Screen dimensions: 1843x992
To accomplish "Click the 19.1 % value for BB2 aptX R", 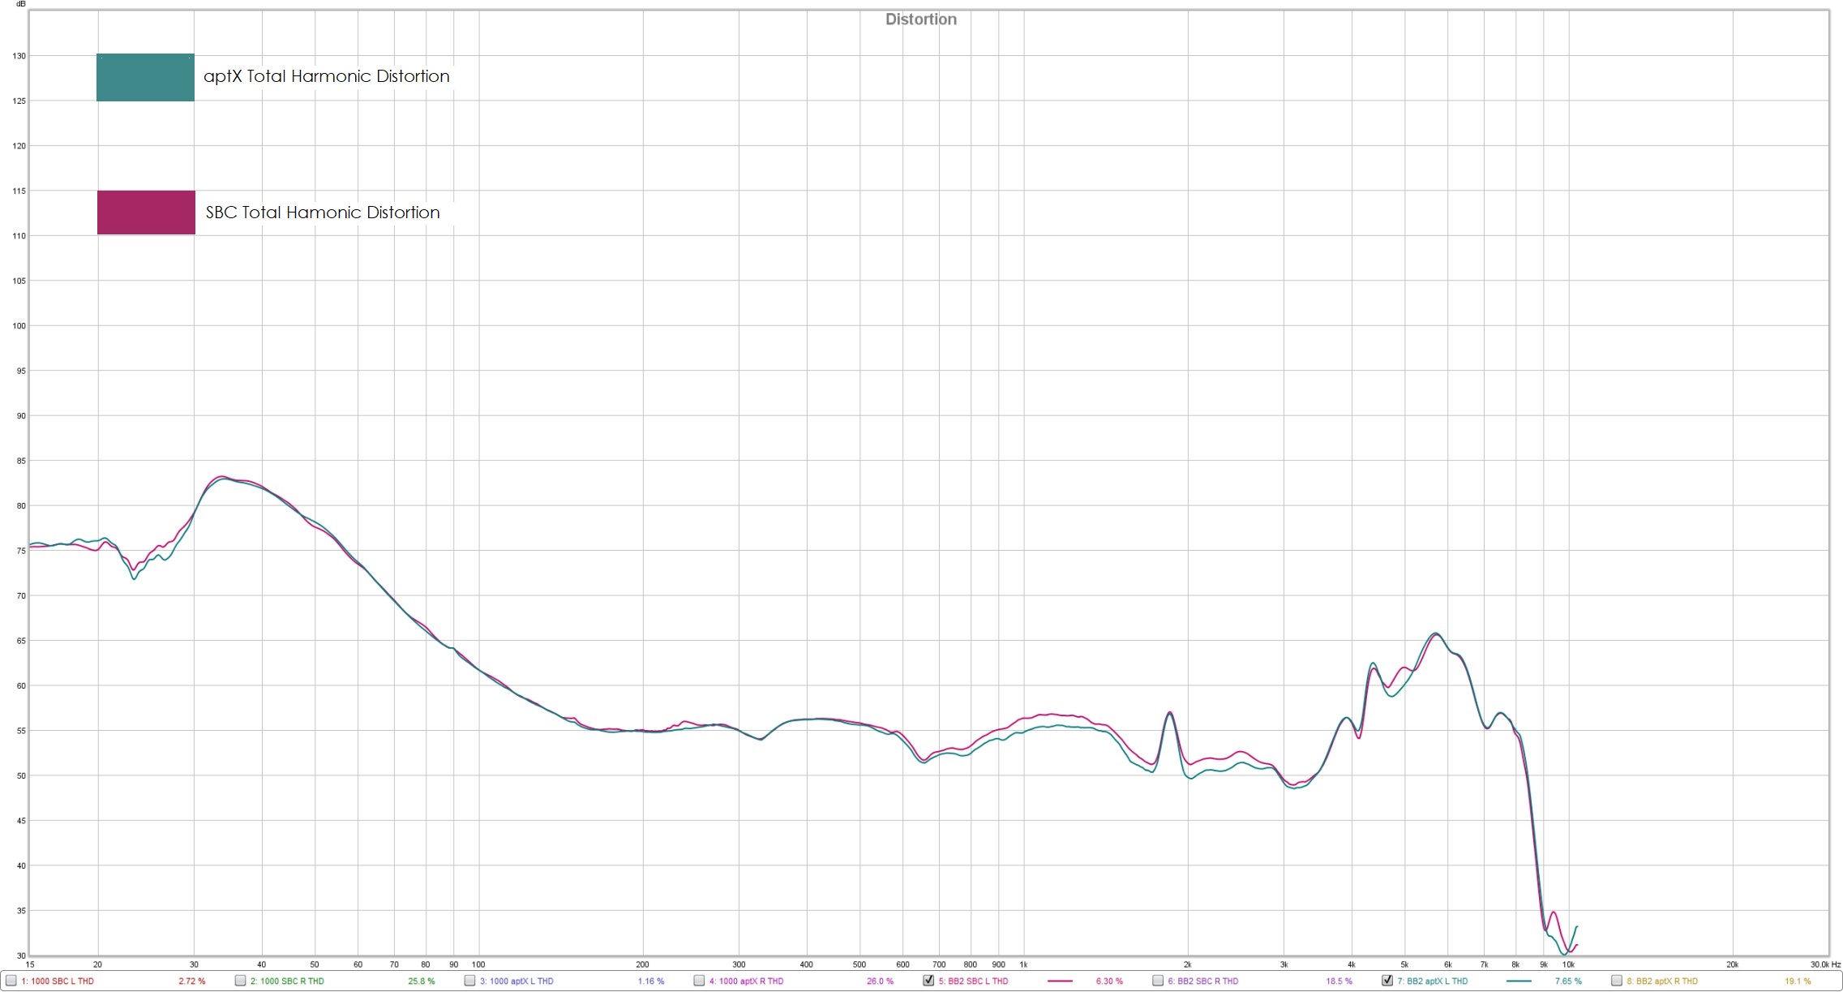I will pos(1797,981).
